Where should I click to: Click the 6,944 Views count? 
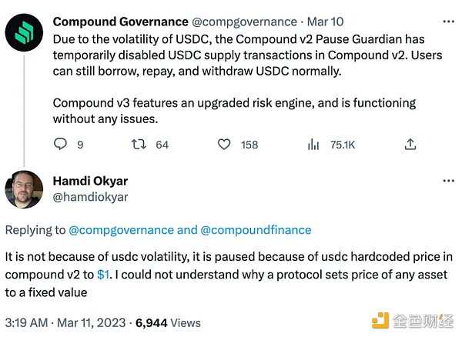169,323
